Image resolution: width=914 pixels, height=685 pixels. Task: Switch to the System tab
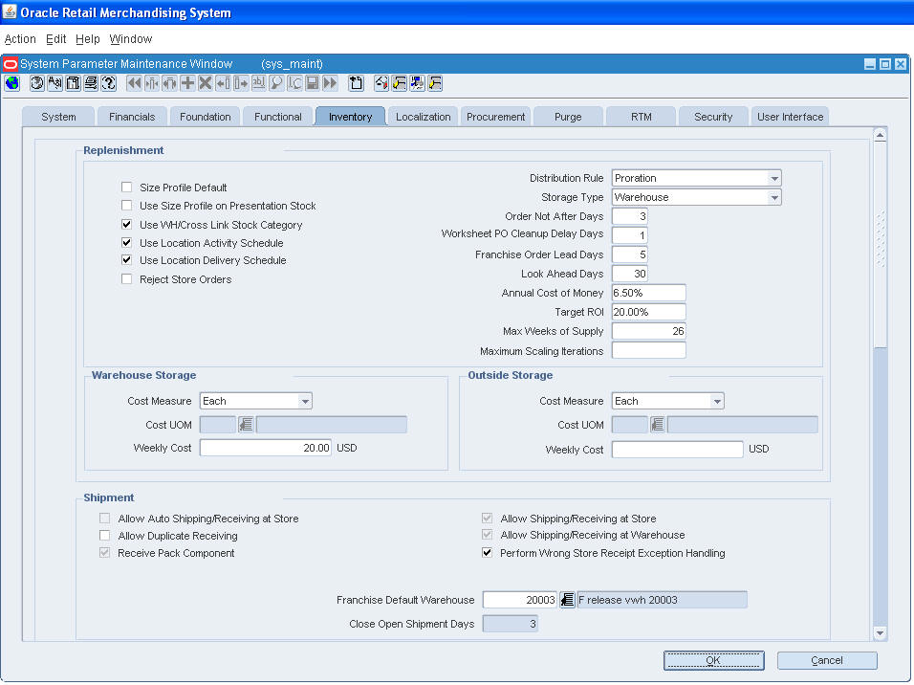(x=58, y=117)
